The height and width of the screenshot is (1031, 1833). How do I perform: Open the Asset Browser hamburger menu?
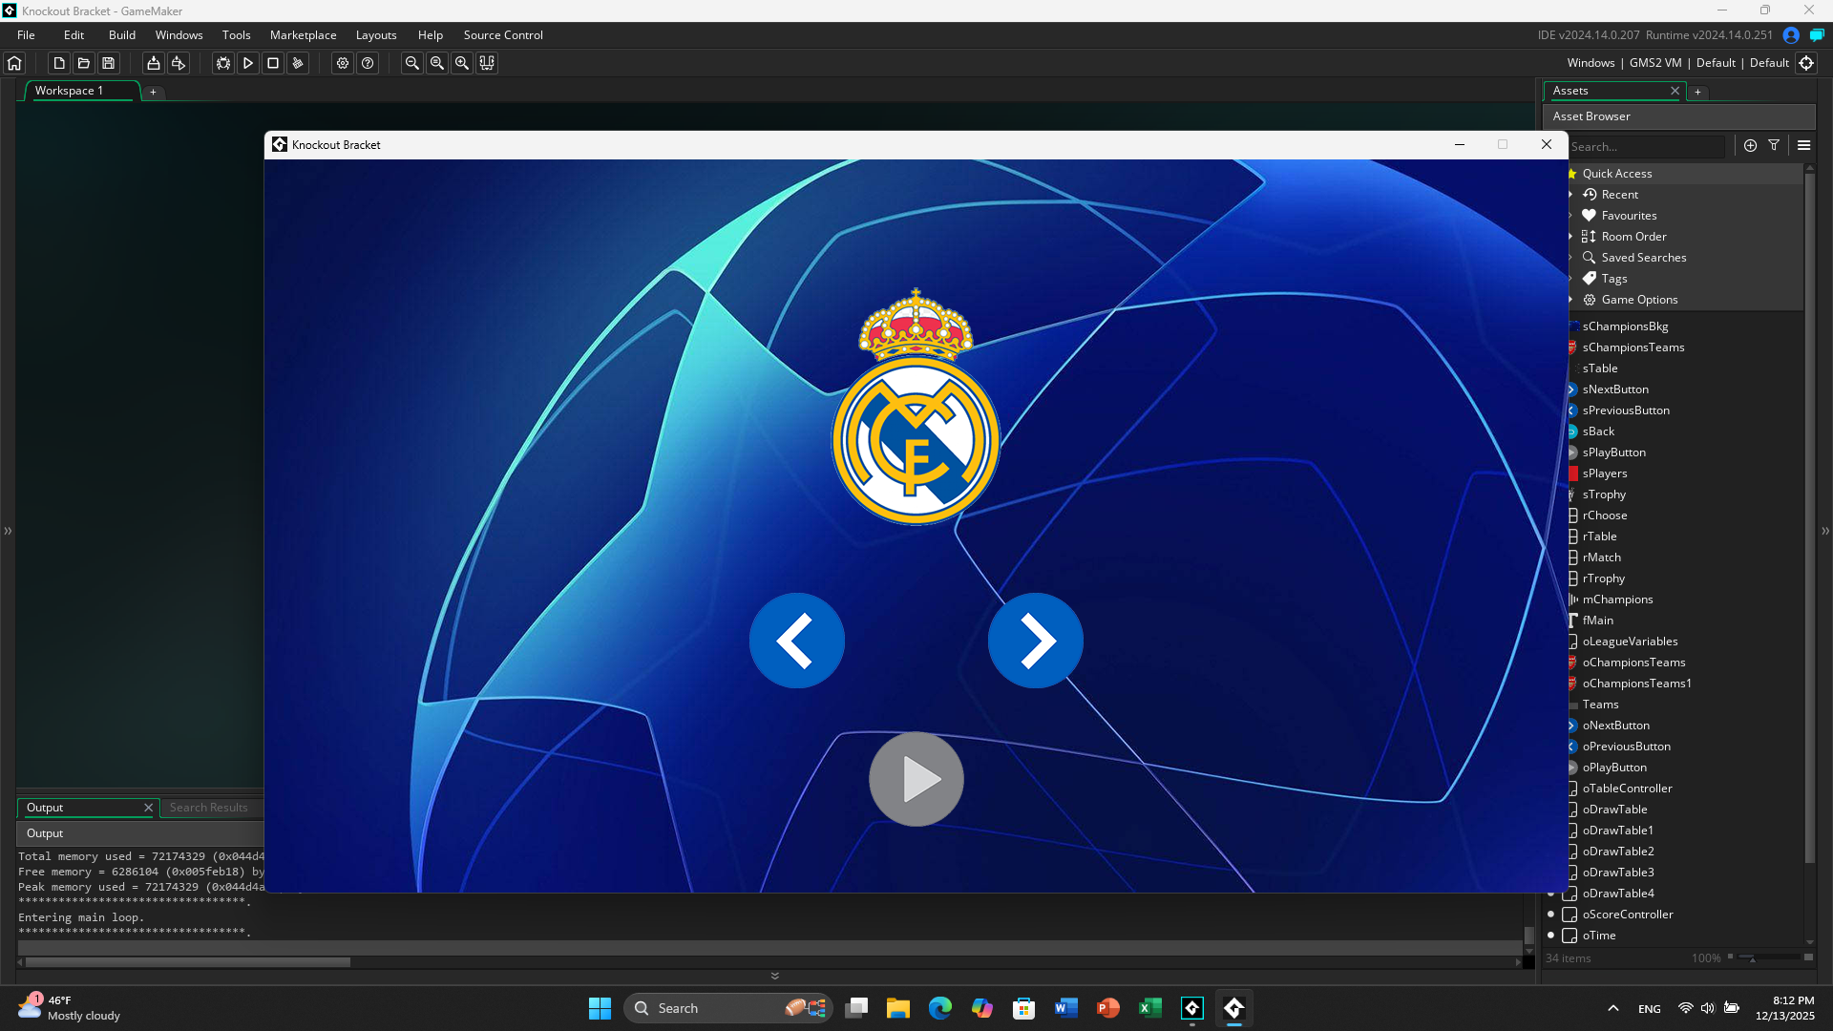pyautogui.click(x=1803, y=145)
